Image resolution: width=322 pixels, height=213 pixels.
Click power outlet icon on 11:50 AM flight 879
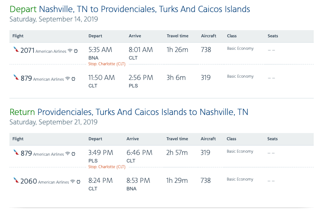pos(73,79)
